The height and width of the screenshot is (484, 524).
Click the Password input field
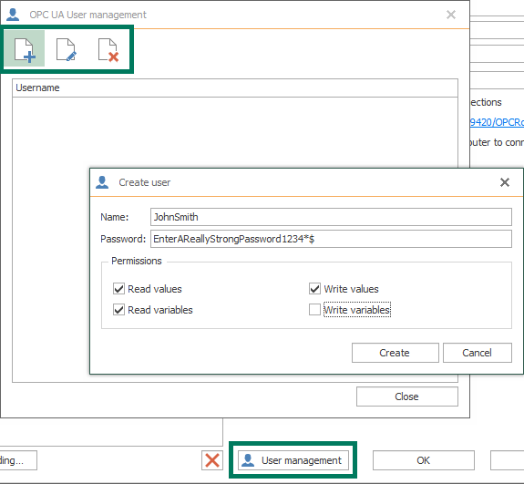[x=331, y=239]
